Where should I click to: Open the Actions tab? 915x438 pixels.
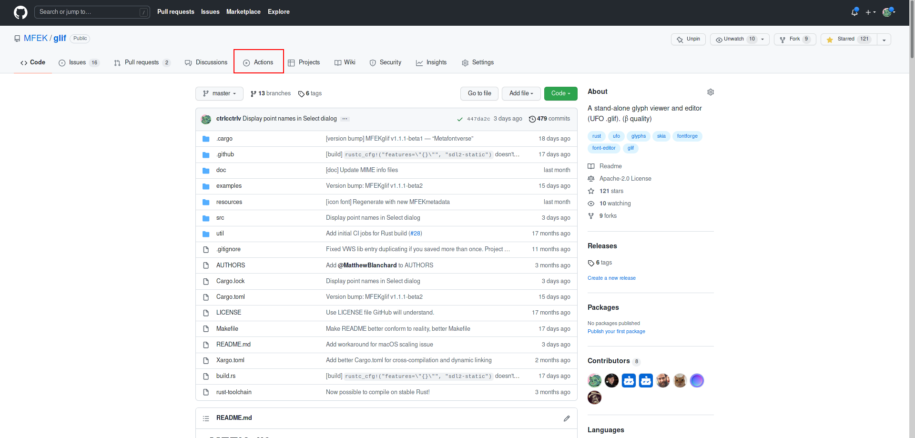[x=258, y=62]
